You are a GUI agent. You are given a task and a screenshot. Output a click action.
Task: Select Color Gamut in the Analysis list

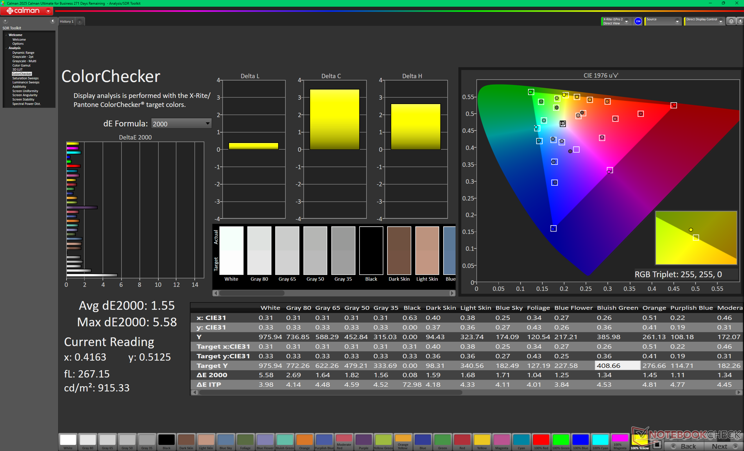tap(21, 65)
